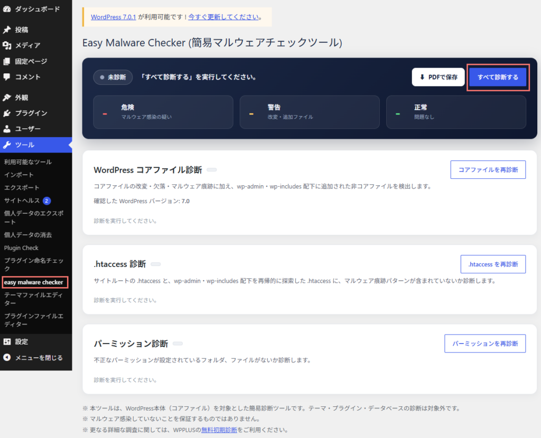Image resolution: width=541 pixels, height=438 pixels.
Task: Click パーミッションを再診断 button
Action: [485, 344]
